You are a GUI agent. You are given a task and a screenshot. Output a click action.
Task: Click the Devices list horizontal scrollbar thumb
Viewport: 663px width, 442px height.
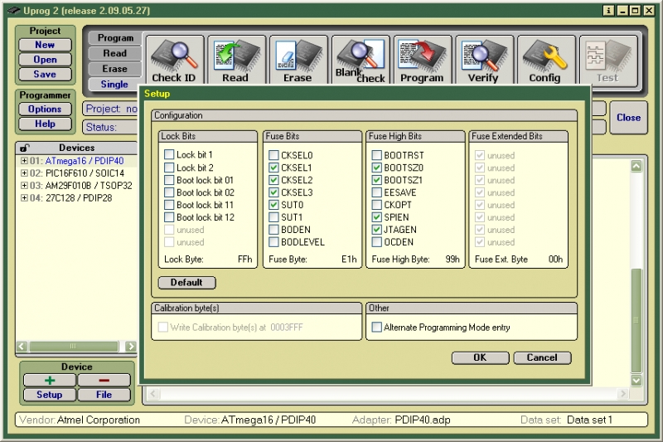[74, 347]
